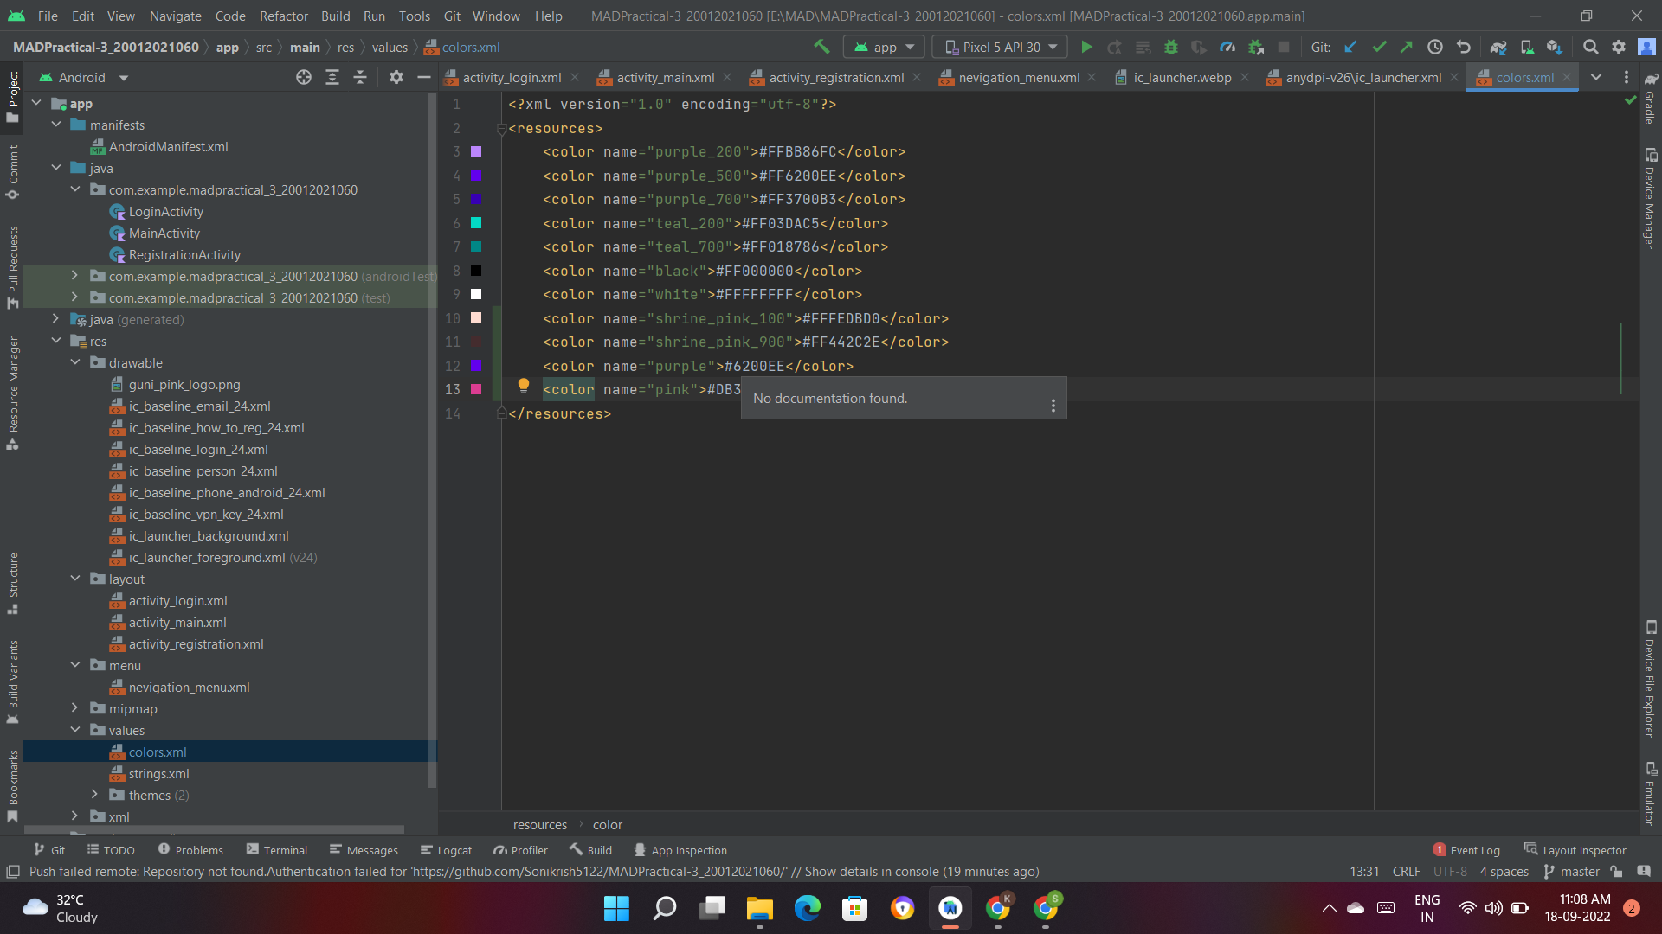The image size is (1662, 934).
Task: Select the opened file with the crosshair icon
Action: [303, 77]
